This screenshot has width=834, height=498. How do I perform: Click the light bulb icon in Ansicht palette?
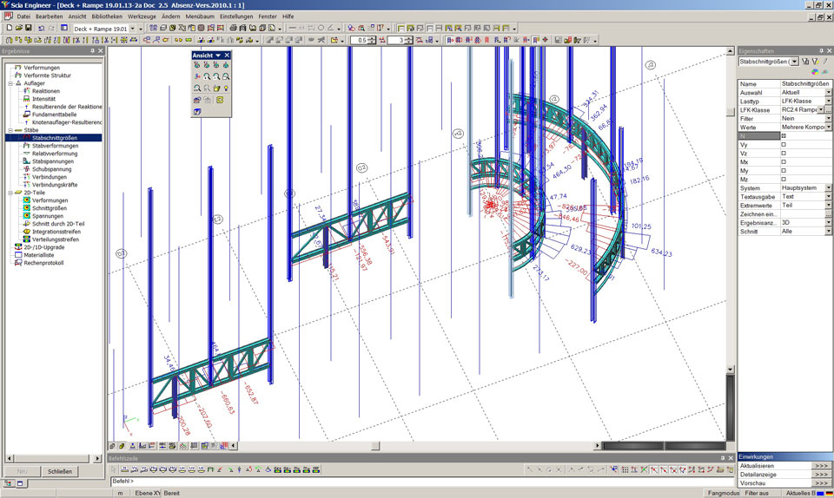click(226, 88)
